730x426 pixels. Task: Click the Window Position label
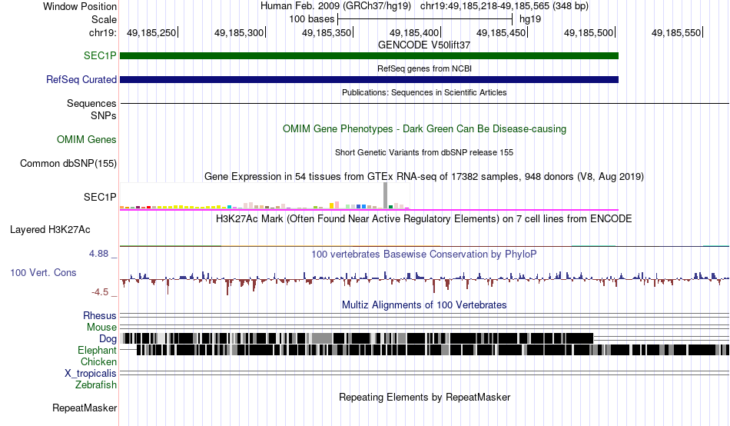click(80, 6)
